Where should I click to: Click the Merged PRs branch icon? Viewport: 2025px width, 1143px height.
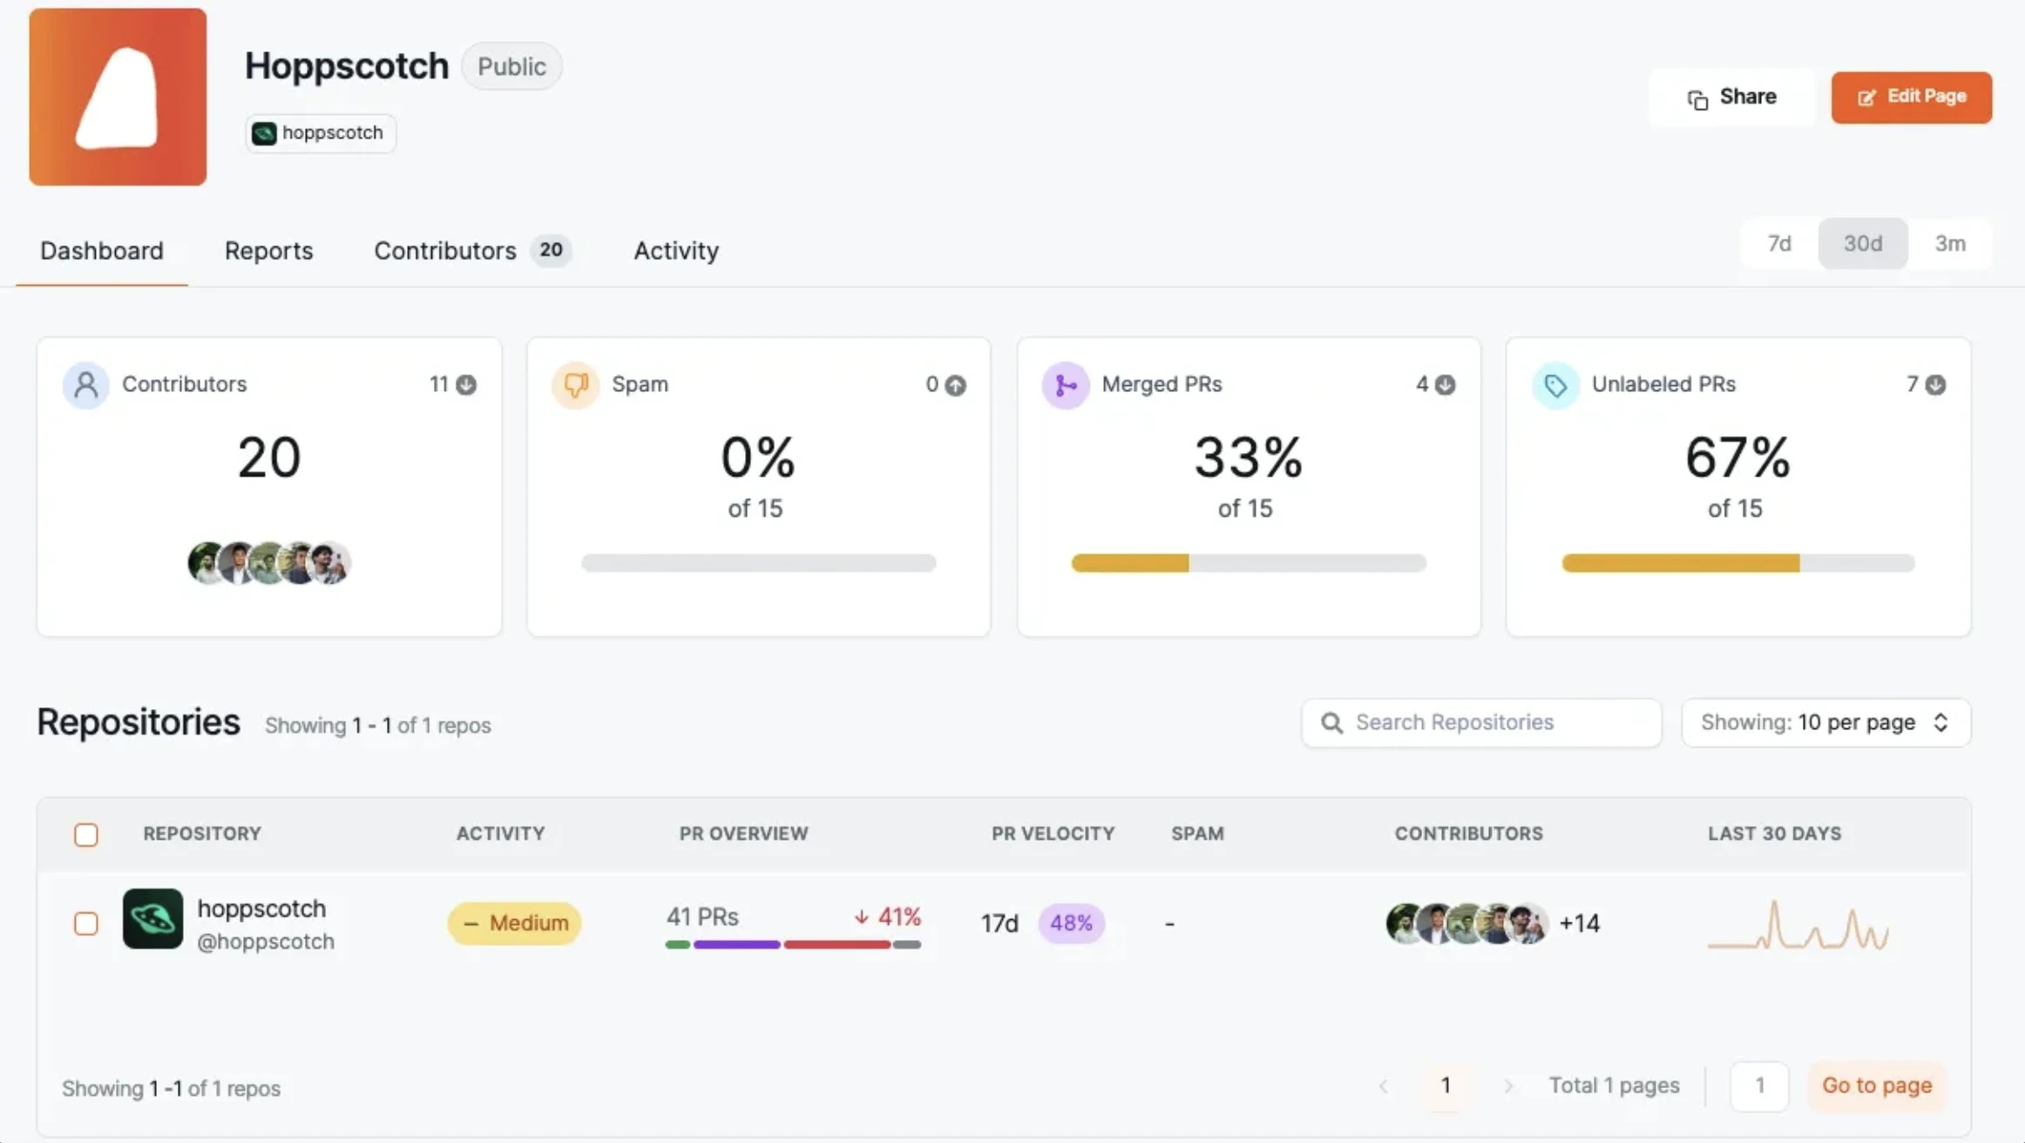click(x=1066, y=384)
